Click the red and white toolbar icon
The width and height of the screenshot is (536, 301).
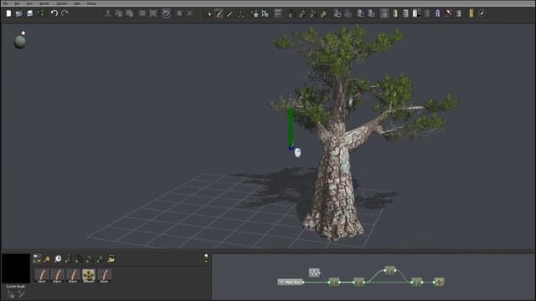tap(448, 13)
